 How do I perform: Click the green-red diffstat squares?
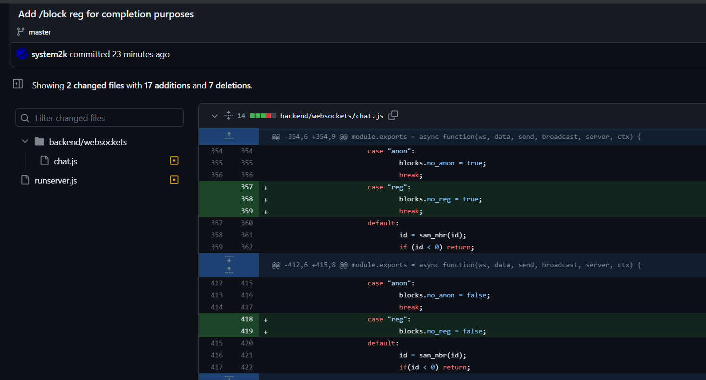(263, 116)
